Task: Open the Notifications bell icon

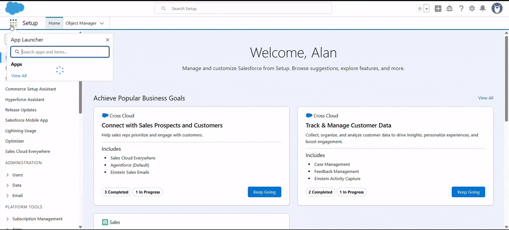Action: click(x=483, y=9)
